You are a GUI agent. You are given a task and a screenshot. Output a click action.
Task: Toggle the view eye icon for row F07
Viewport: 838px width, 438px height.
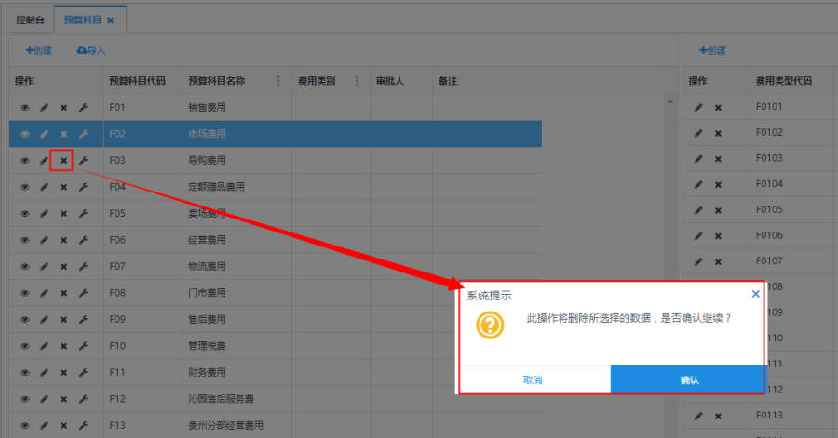pos(25,267)
